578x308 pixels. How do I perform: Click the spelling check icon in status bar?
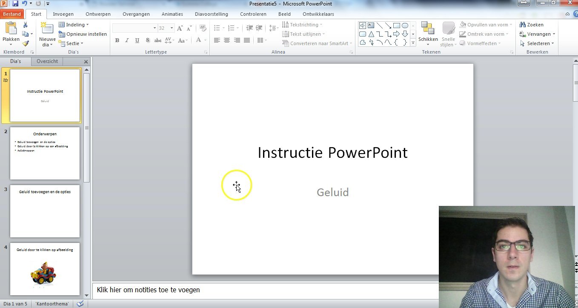(80, 304)
